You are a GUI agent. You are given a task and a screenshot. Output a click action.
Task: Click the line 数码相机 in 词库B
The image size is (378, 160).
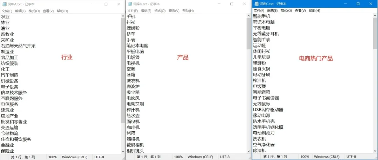pos(135,145)
